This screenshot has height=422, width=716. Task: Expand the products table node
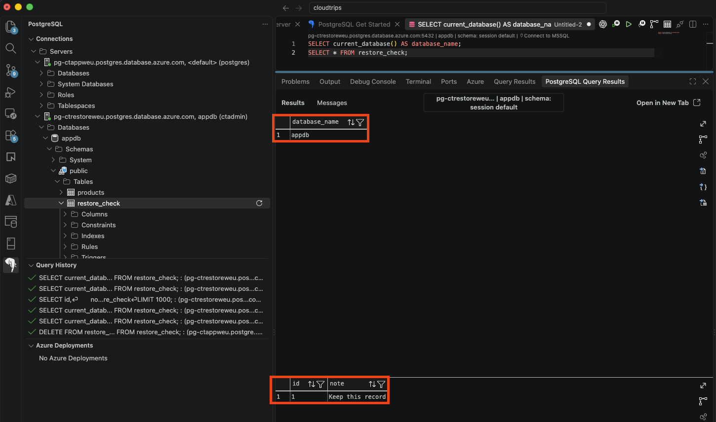61,192
